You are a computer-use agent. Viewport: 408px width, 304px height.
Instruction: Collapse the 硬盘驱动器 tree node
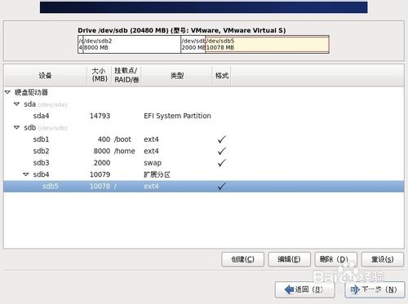[x=7, y=92]
